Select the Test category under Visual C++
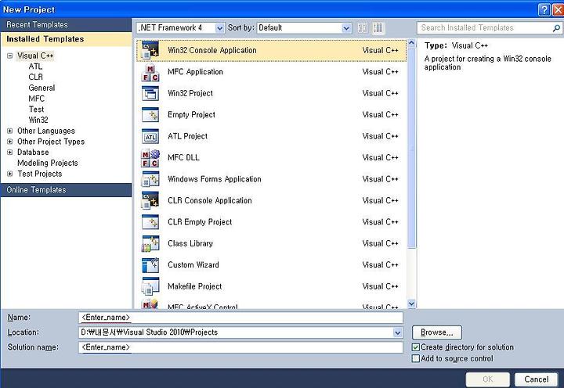564x388 pixels. pyautogui.click(x=36, y=110)
